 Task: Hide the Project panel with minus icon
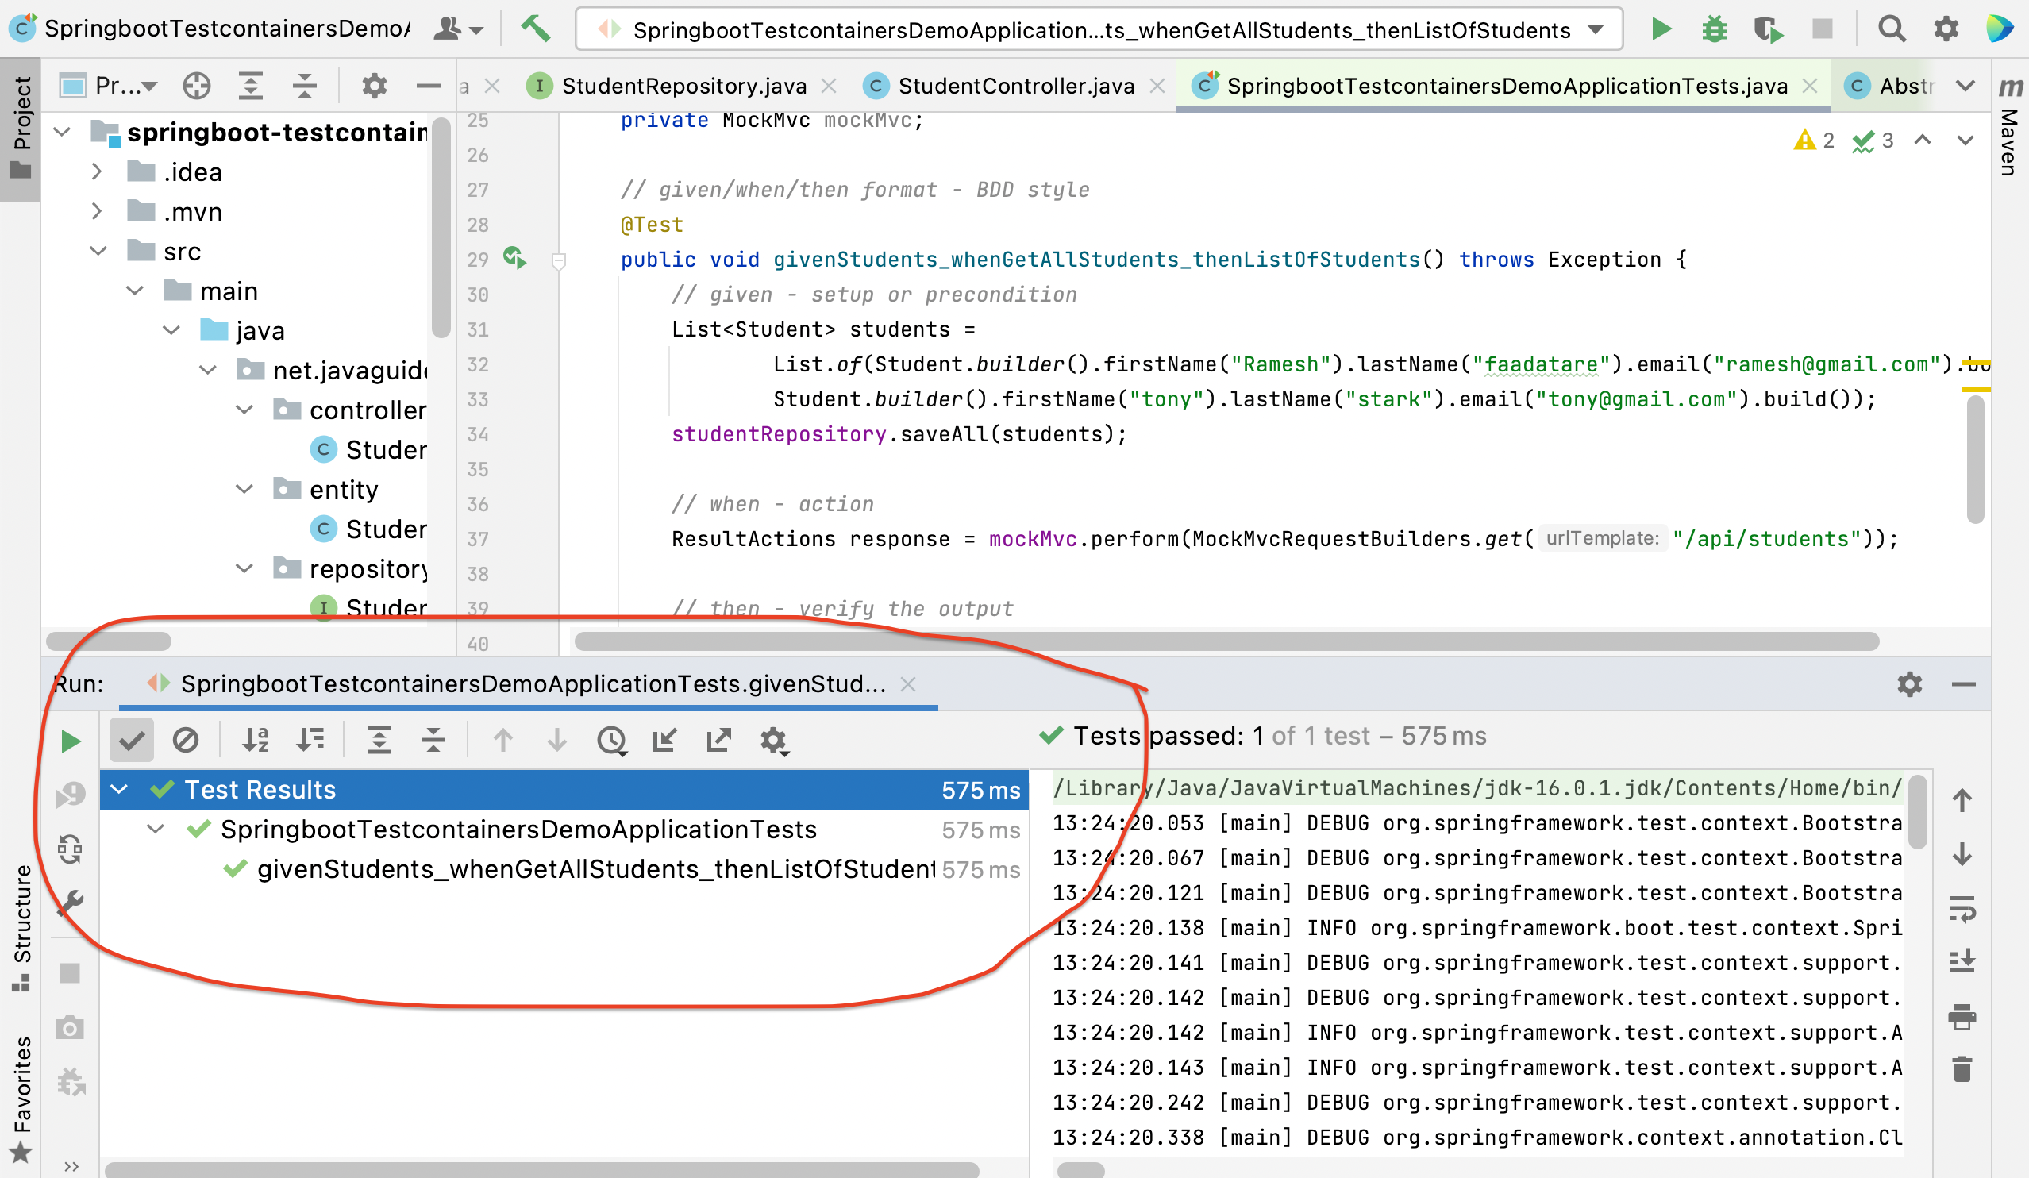[x=428, y=86]
